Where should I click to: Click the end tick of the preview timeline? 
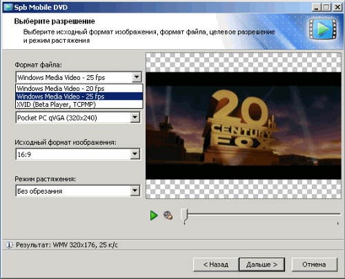(337, 223)
